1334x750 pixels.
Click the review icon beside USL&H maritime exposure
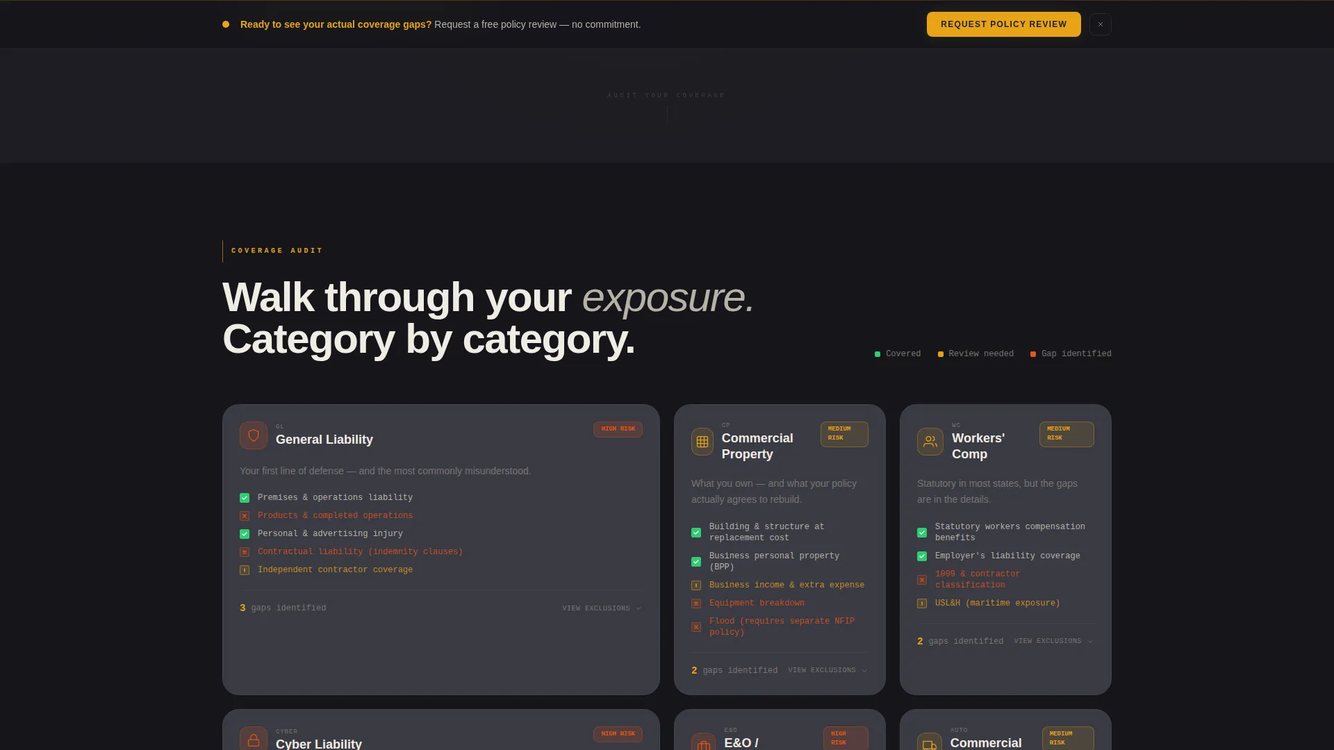922,603
